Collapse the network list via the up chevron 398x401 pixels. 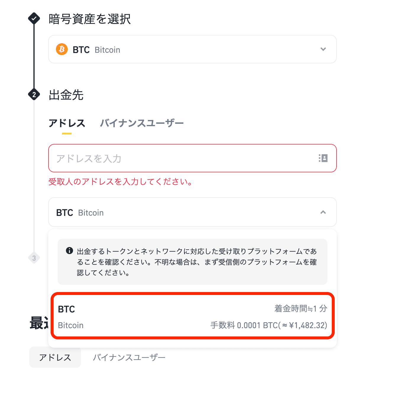323,212
